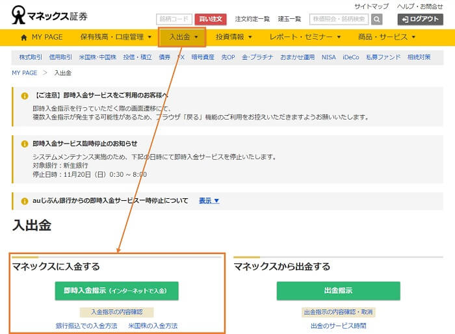Screen dimensions: 455x334
Task: Select iDeCo in the sub-navigation
Action: point(351,57)
